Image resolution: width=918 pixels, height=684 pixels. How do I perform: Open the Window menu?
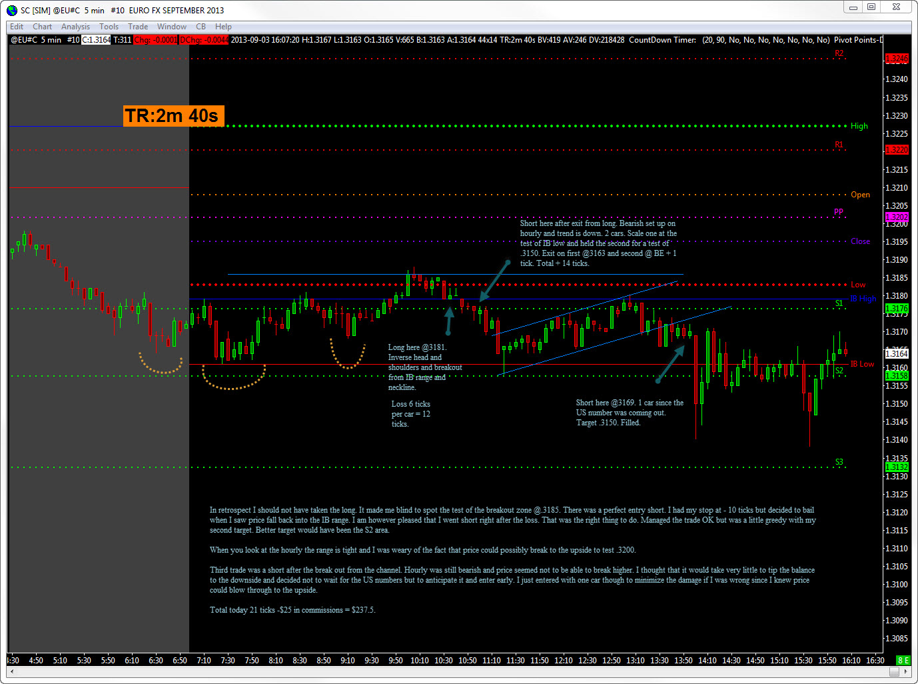click(172, 27)
